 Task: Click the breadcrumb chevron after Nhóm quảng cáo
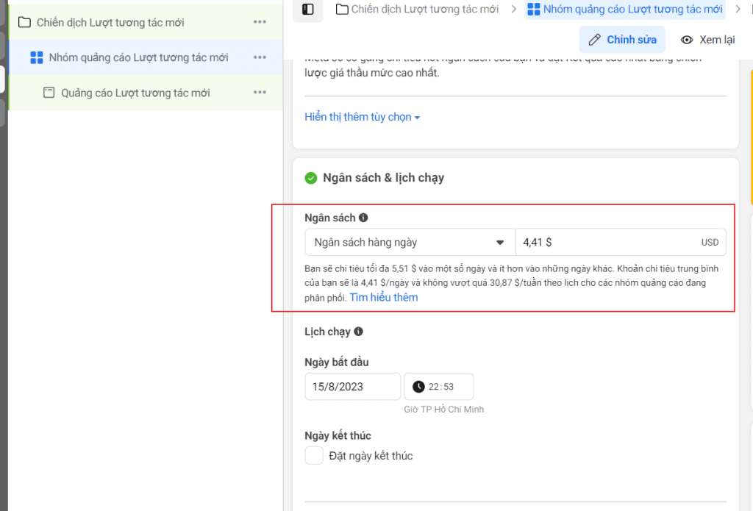tap(738, 9)
